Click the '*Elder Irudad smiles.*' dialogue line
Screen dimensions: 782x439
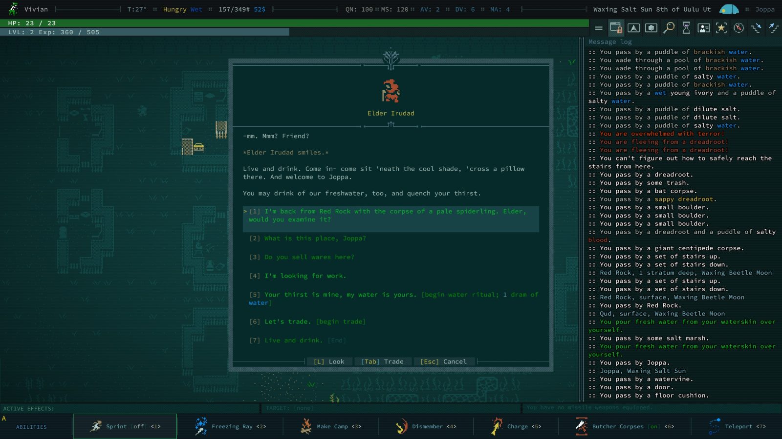click(x=286, y=153)
